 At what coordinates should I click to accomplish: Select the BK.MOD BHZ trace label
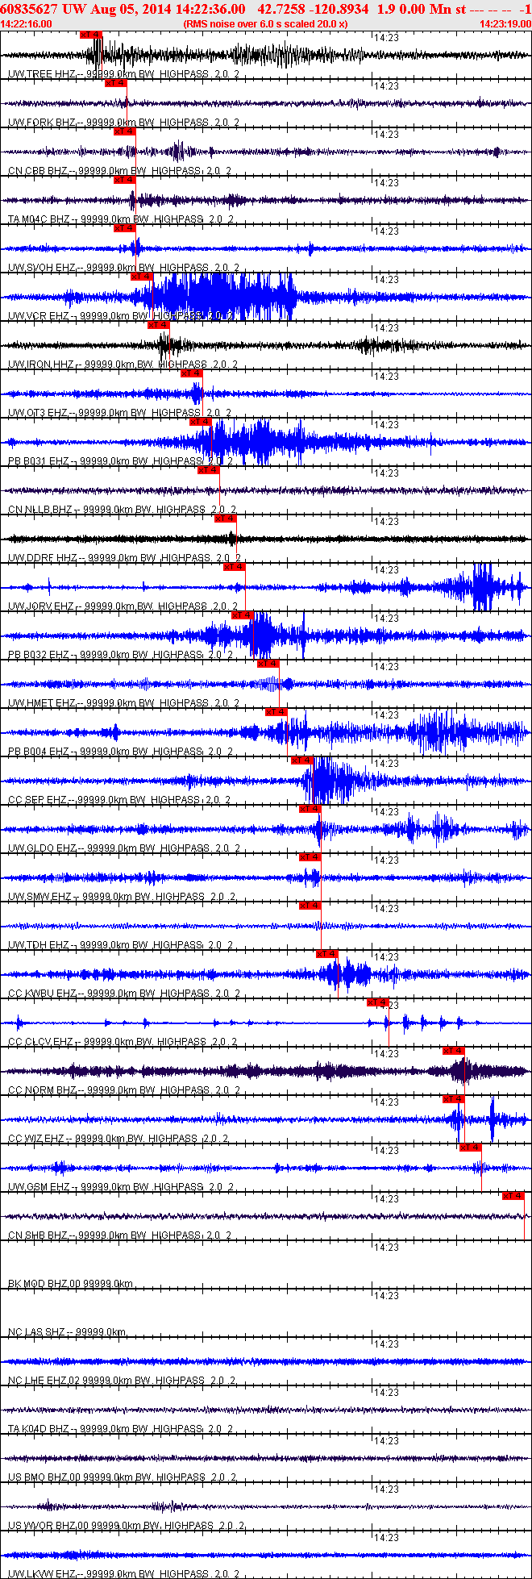[70, 1284]
